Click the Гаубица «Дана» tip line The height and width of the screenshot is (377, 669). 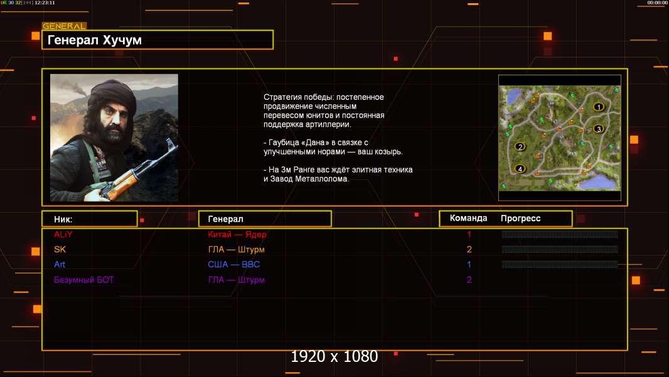(x=333, y=147)
